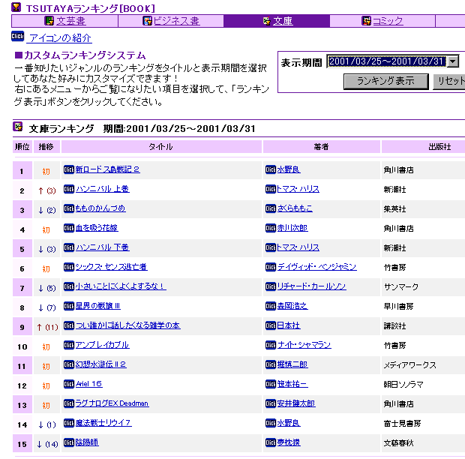Open author link 日本社
465x459 pixels.
click(289, 325)
